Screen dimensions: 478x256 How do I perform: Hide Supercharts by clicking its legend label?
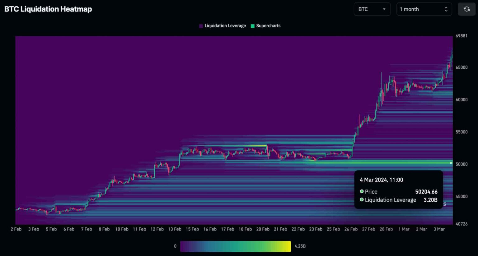pyautogui.click(x=268, y=26)
